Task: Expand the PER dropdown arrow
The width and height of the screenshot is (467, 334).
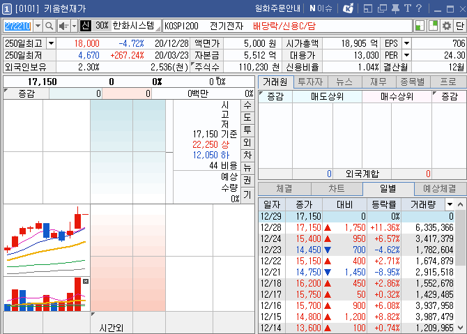Action: [x=406, y=55]
